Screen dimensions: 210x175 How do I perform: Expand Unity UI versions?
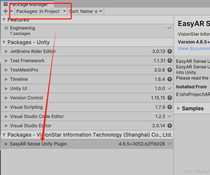[6, 88]
